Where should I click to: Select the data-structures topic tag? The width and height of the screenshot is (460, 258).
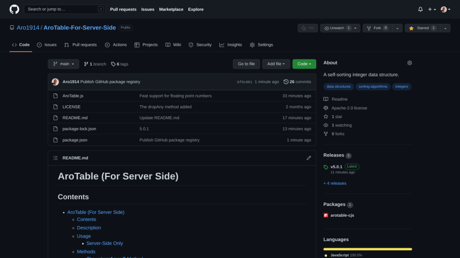[338, 87]
